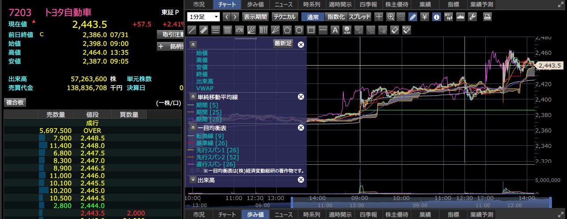The height and width of the screenshot is (219, 567).
Task: Select the ruler measurement tool
Action: (x=204, y=30)
